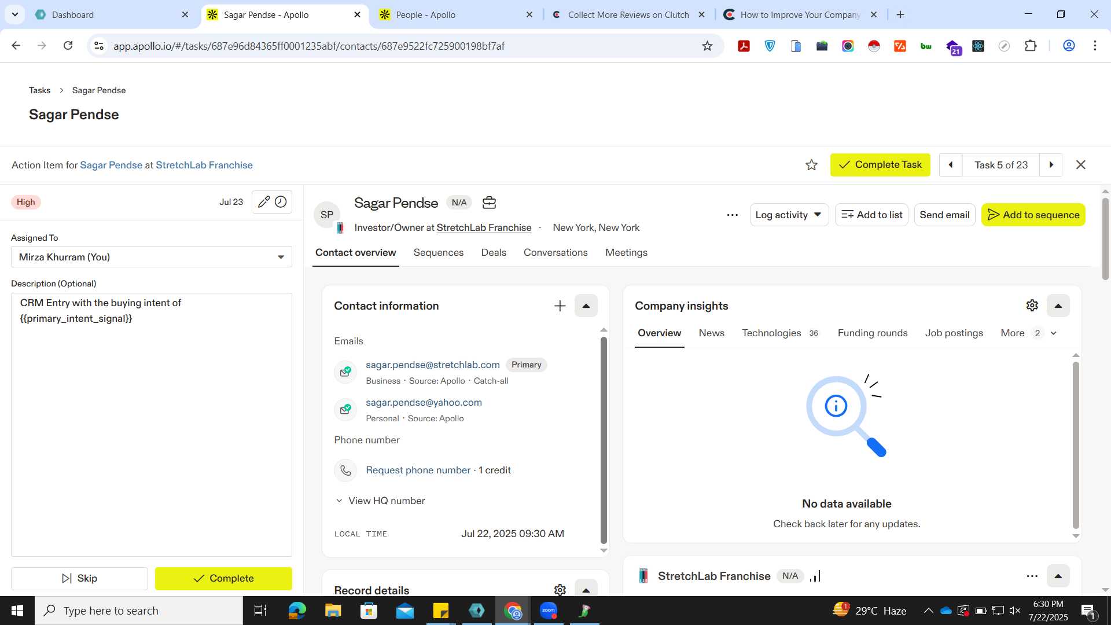Click Complete Task button
The width and height of the screenshot is (1111, 625).
click(x=880, y=165)
